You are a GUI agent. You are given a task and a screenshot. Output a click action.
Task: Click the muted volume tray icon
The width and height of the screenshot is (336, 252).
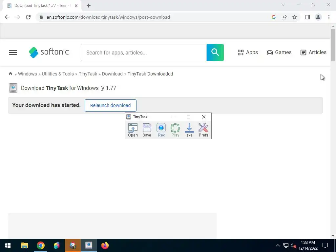[293, 245]
